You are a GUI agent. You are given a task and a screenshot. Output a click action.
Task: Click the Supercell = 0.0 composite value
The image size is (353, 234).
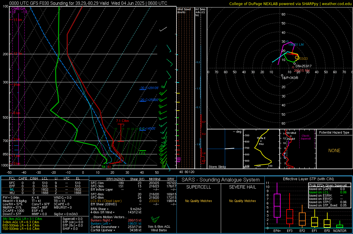tap(72, 219)
